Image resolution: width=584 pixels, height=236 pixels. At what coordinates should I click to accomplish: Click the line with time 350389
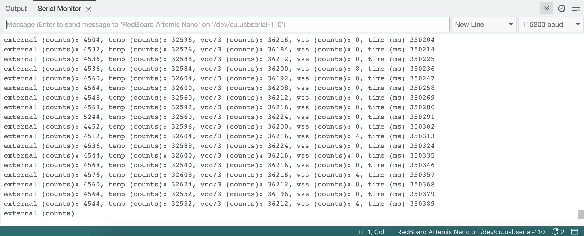(219, 204)
